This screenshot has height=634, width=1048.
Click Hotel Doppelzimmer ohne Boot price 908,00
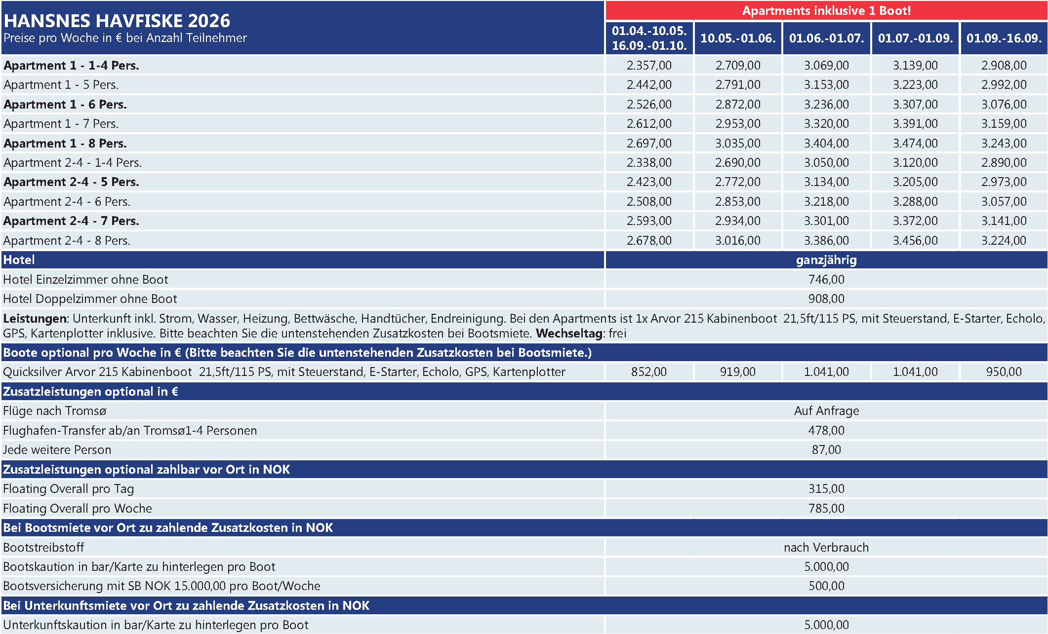826,299
